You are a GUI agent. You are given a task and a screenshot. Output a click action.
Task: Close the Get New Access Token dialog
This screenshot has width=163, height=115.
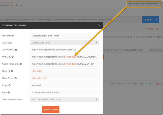coord(99,25)
